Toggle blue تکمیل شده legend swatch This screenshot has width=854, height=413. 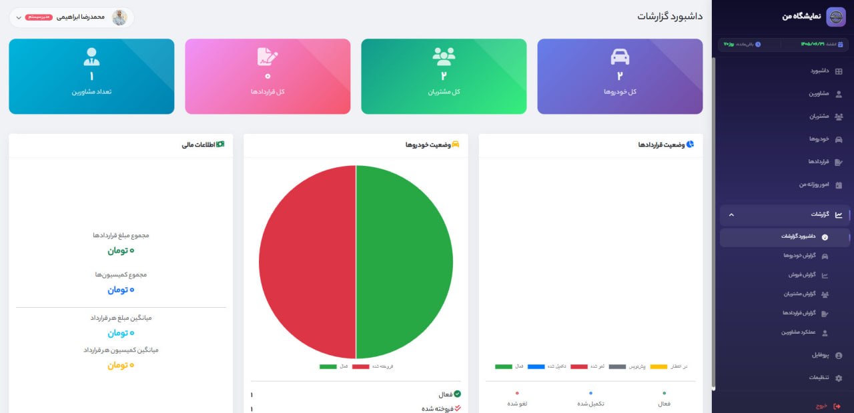coord(536,366)
